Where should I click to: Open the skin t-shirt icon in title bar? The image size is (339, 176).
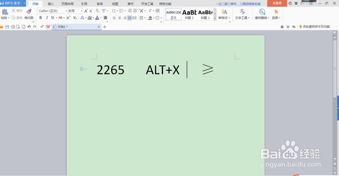coord(296,3)
